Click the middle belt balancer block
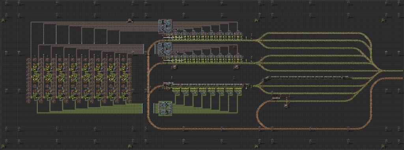This screenshot has height=150, width=404. click(x=165, y=49)
